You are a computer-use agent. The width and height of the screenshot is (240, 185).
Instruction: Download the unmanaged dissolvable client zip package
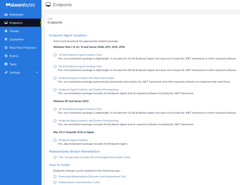[x=95, y=157]
